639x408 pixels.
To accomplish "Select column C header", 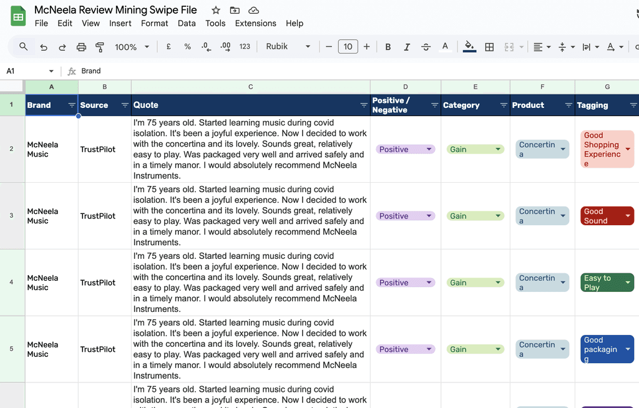I will click(251, 87).
